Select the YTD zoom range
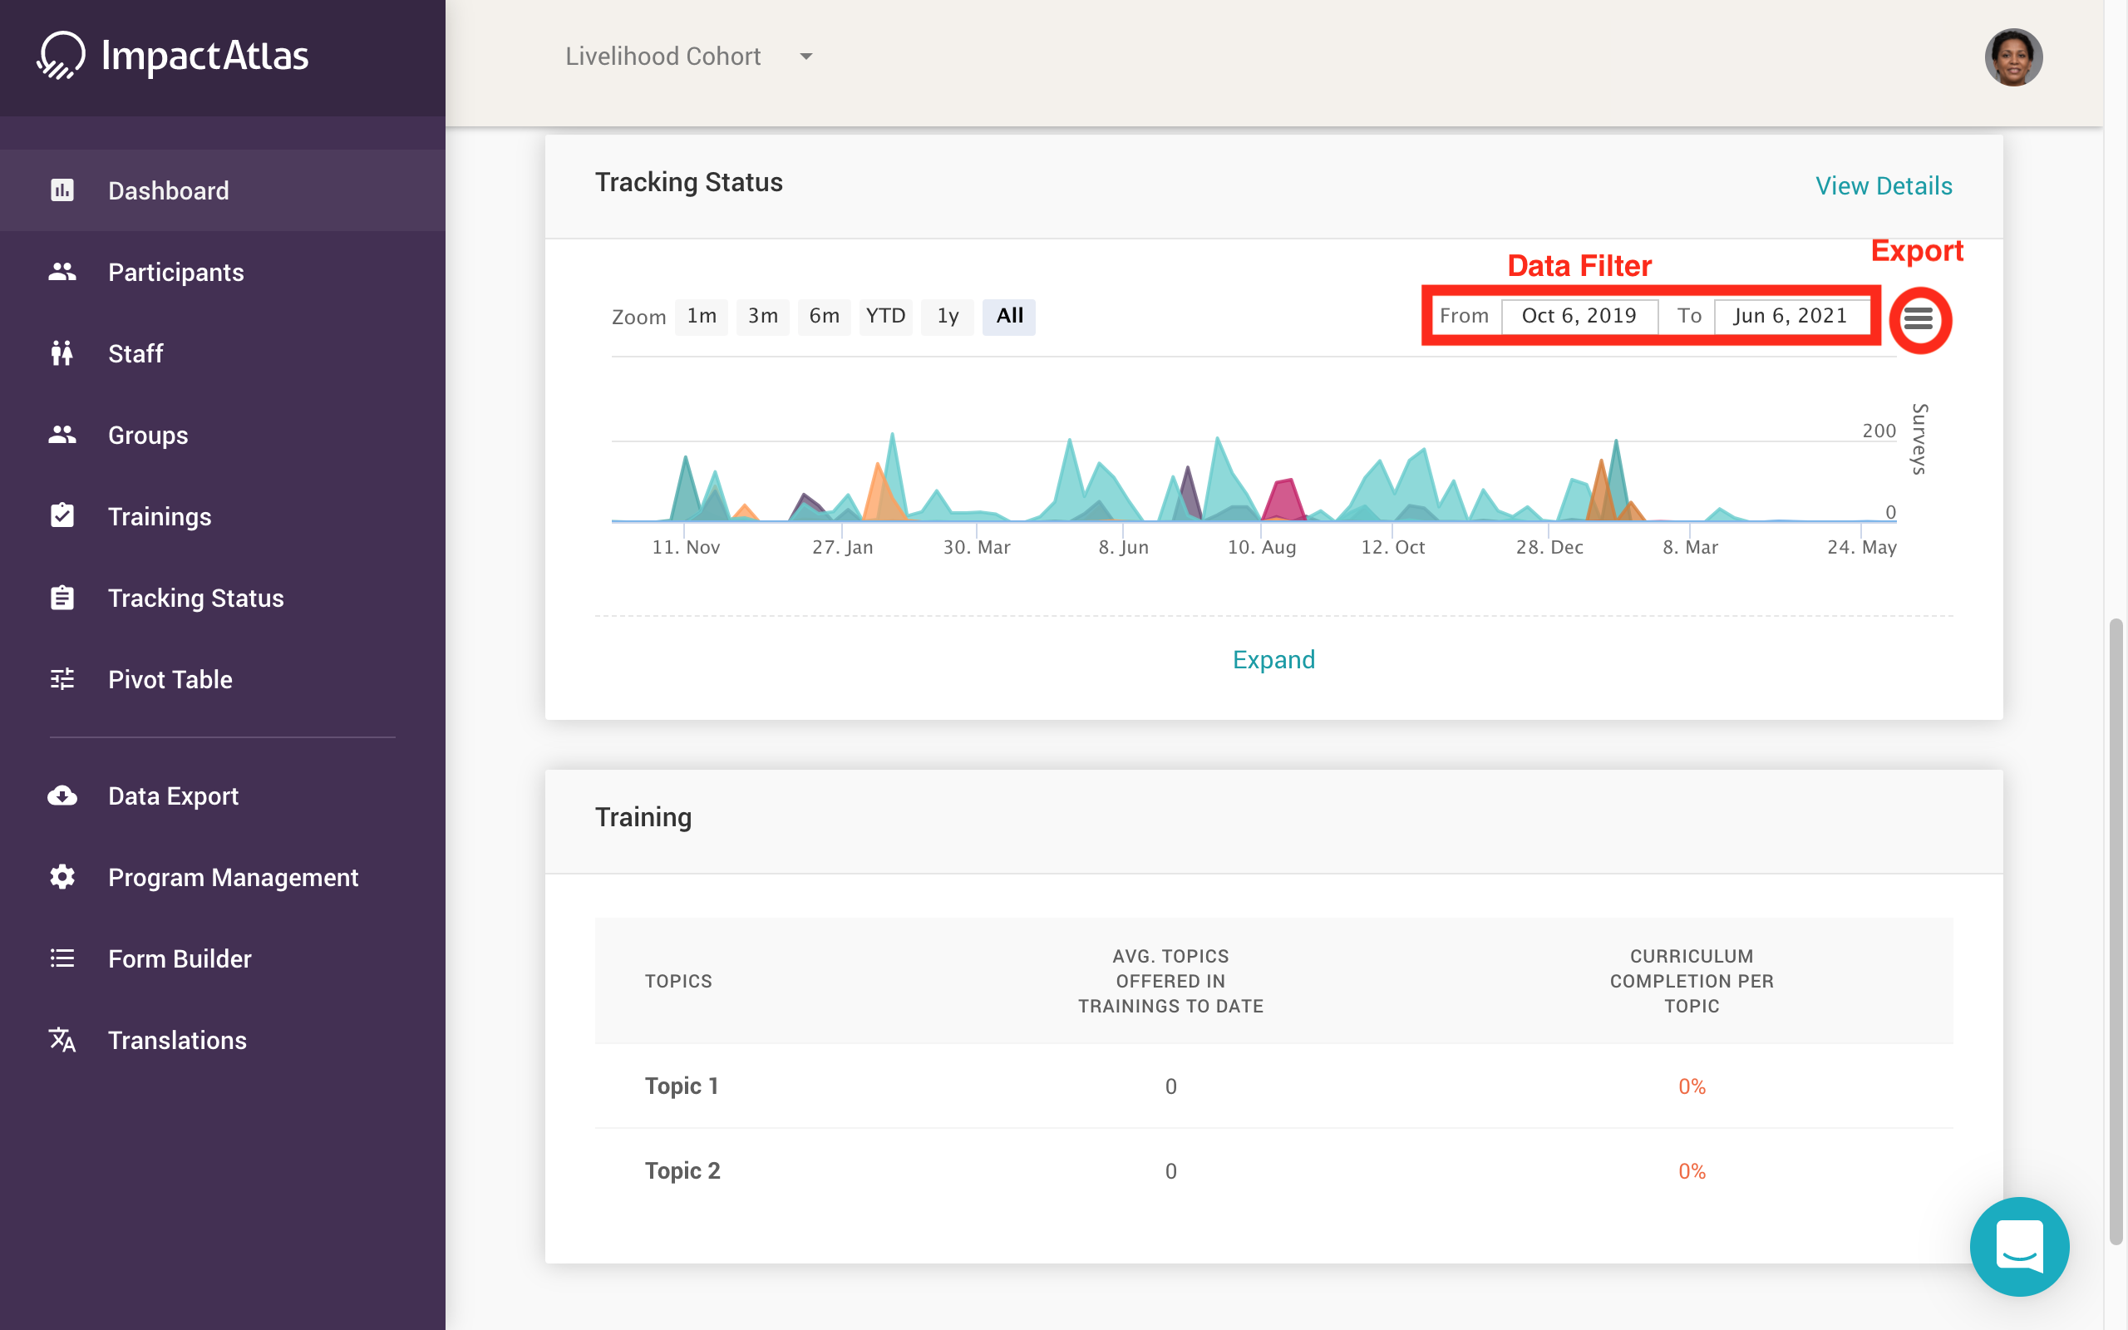This screenshot has height=1330, width=2128. coord(884,316)
